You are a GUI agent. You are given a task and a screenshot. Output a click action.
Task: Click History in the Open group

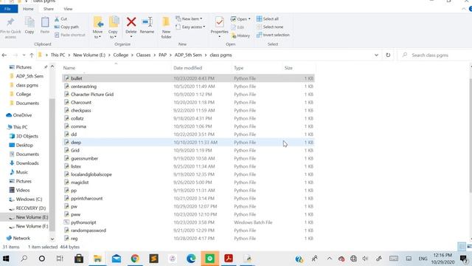coord(240,35)
